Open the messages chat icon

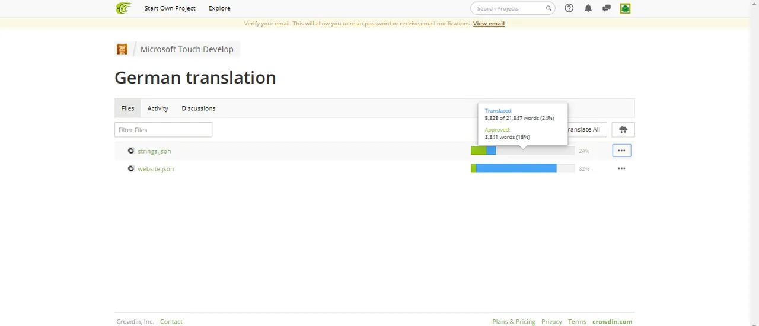pyautogui.click(x=607, y=8)
